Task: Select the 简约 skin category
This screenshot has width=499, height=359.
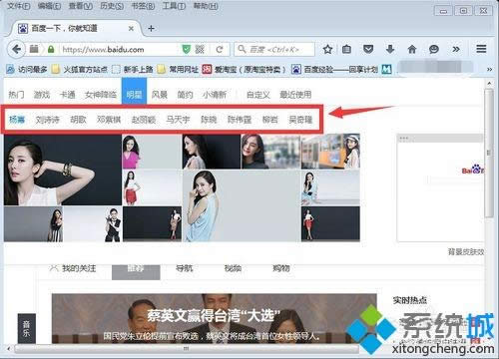Action: point(185,95)
